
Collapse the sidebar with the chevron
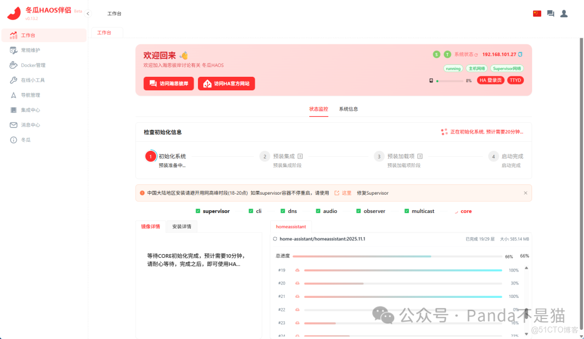coord(88,13)
